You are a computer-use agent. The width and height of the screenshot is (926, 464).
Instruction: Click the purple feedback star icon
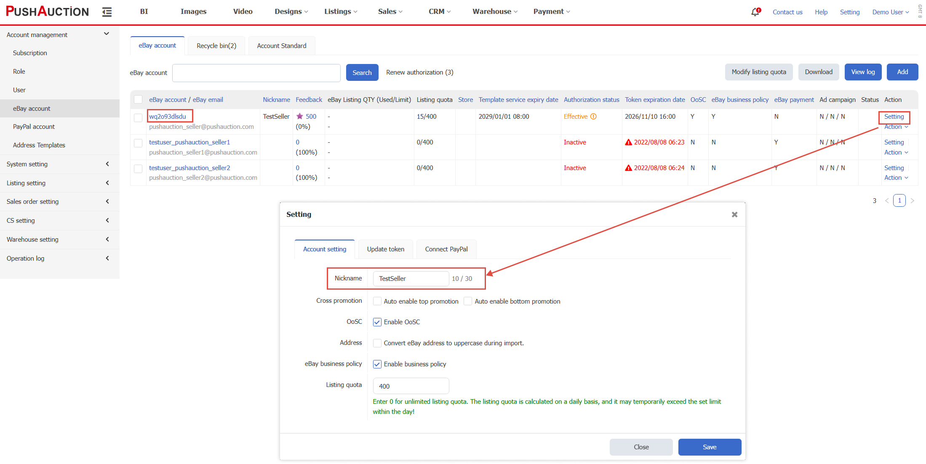pyautogui.click(x=300, y=117)
